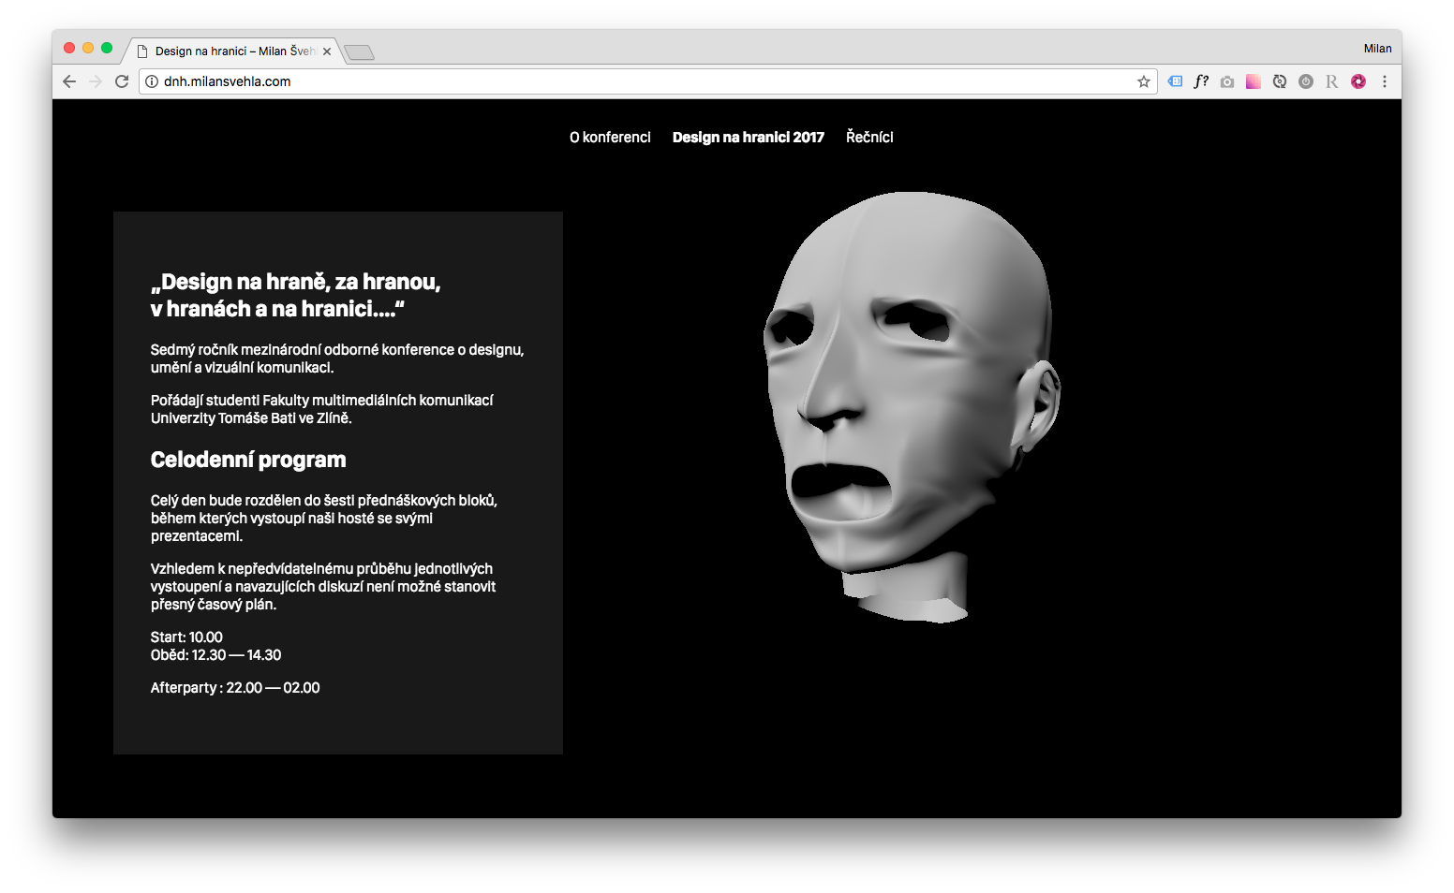Open a new tab with the blank tab button
The height and width of the screenshot is (893, 1454).
tap(360, 52)
